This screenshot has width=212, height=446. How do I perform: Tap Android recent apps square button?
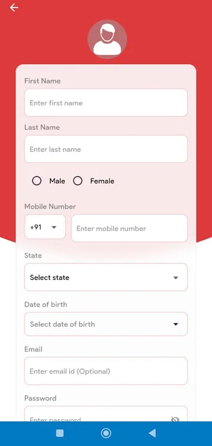[60, 433]
